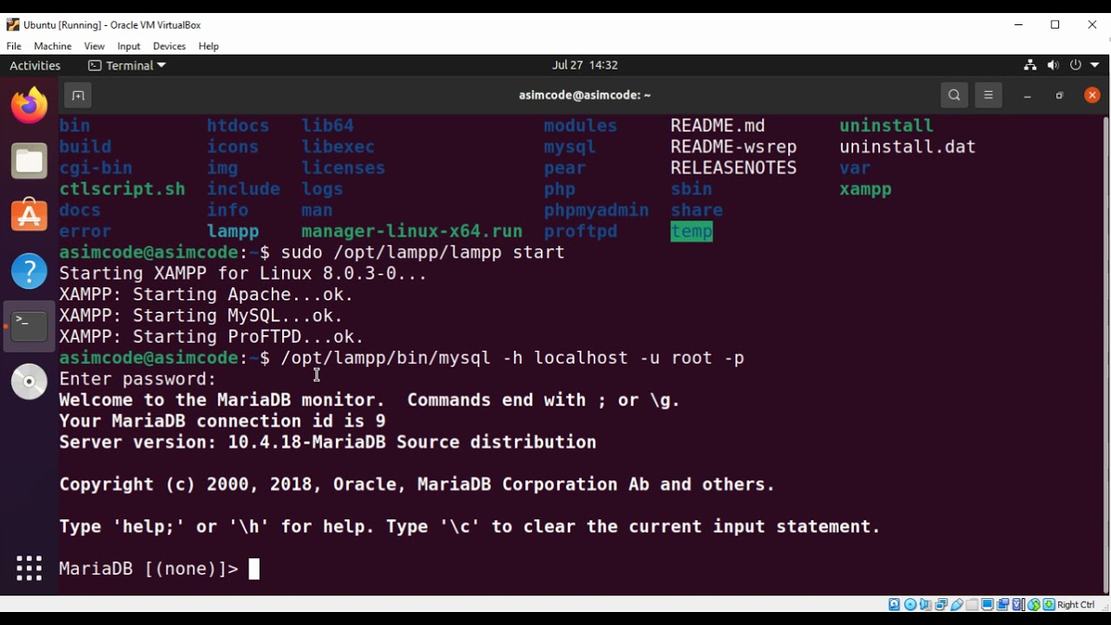Show Applications grid in the dock
1111x625 pixels.
tap(30, 568)
